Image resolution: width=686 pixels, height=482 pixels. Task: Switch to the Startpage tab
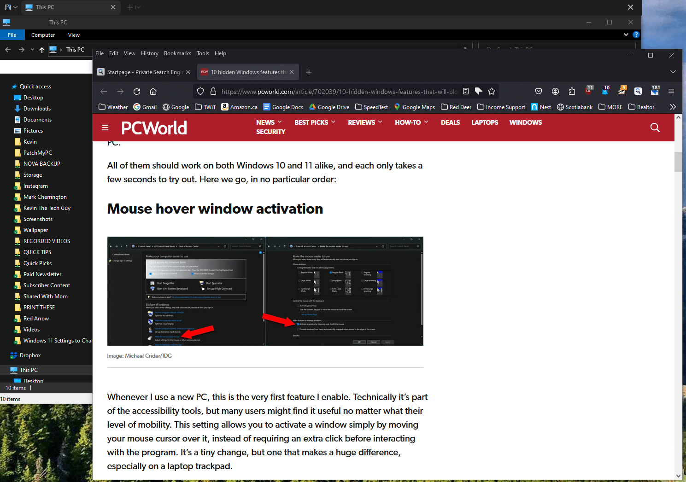pyautogui.click(x=145, y=72)
